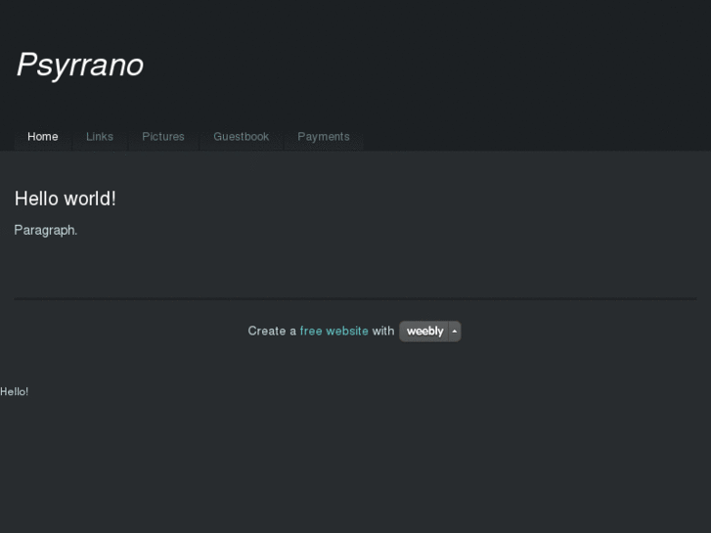
Task: Select the 'Hello world!' heading
Action: (66, 199)
